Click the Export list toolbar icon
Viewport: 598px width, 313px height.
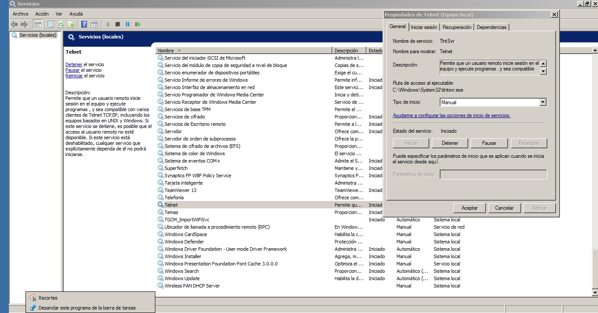pos(71,25)
